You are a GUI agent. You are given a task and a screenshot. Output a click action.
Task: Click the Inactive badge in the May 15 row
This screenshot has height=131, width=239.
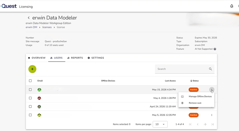(x=193, y=90)
